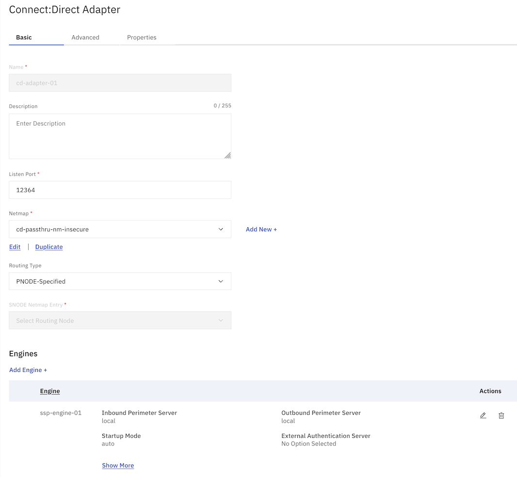Edit the ssp-engine-01 engine with pencil icon
The image size is (517, 477).
pos(483,415)
